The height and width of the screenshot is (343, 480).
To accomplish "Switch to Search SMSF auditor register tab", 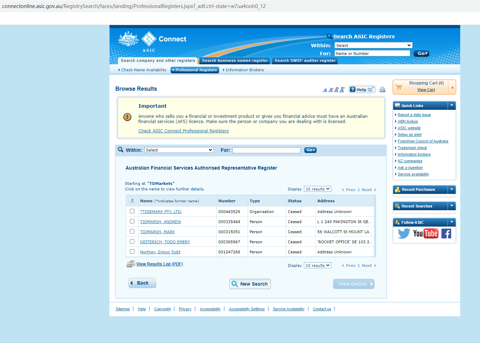I will (x=305, y=61).
